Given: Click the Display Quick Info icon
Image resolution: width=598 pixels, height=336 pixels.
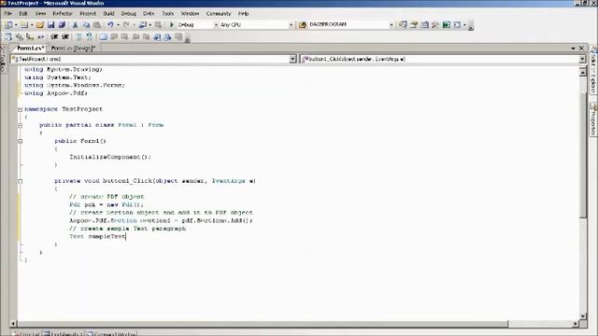Looking at the screenshot, I should tap(29, 37).
